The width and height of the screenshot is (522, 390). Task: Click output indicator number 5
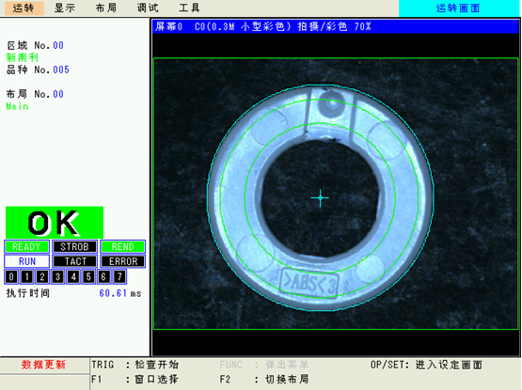coord(88,277)
